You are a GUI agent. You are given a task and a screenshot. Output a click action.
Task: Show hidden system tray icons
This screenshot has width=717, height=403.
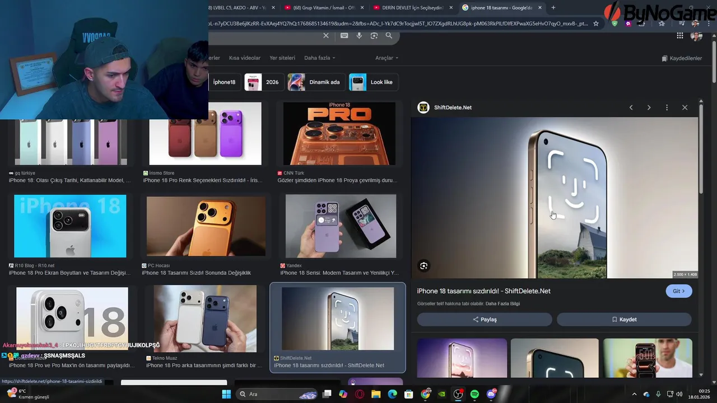634,394
